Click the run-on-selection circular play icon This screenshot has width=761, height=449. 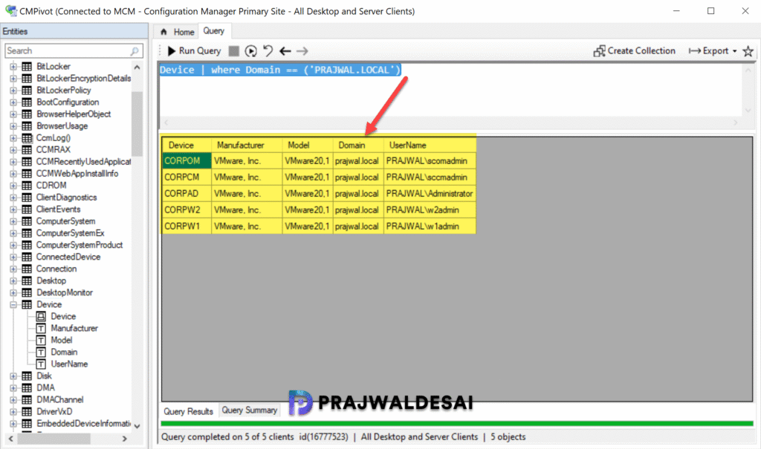(251, 51)
